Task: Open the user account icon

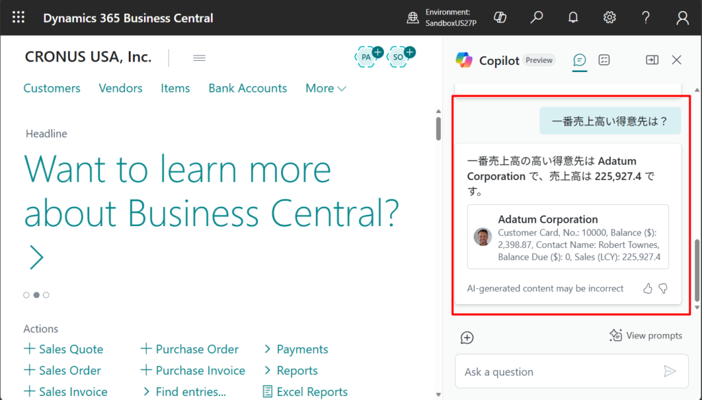Action: pyautogui.click(x=682, y=18)
